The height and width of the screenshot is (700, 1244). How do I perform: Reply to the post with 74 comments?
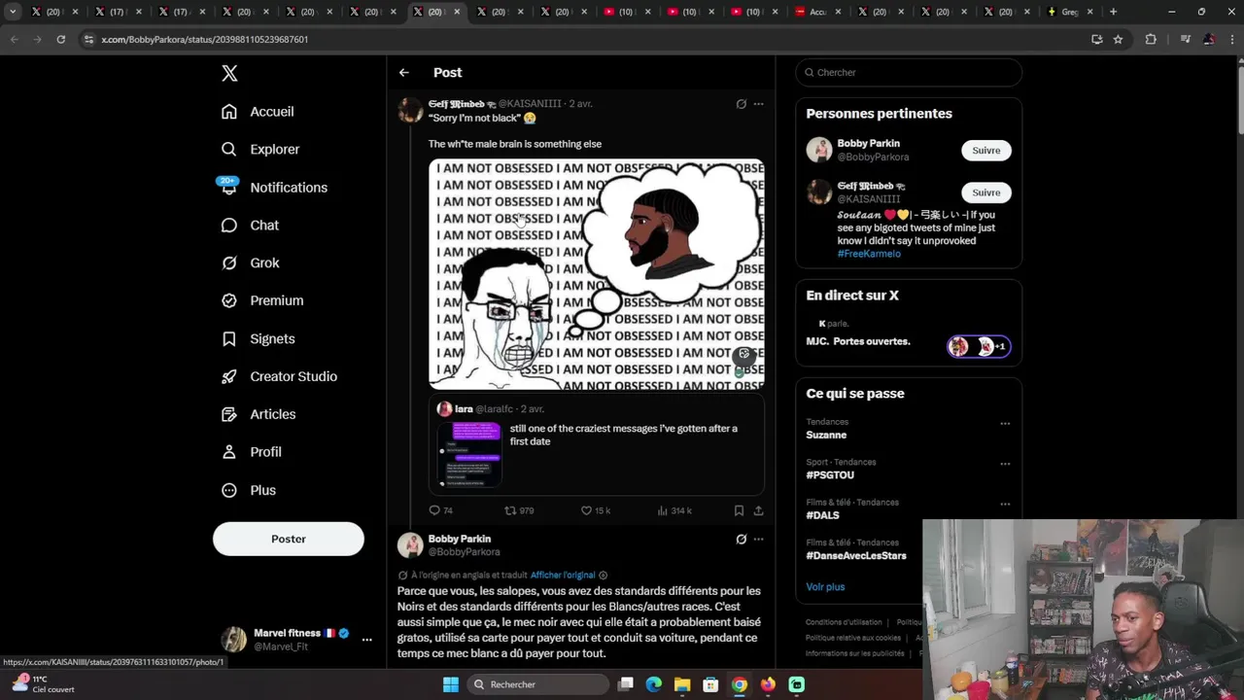point(441,510)
